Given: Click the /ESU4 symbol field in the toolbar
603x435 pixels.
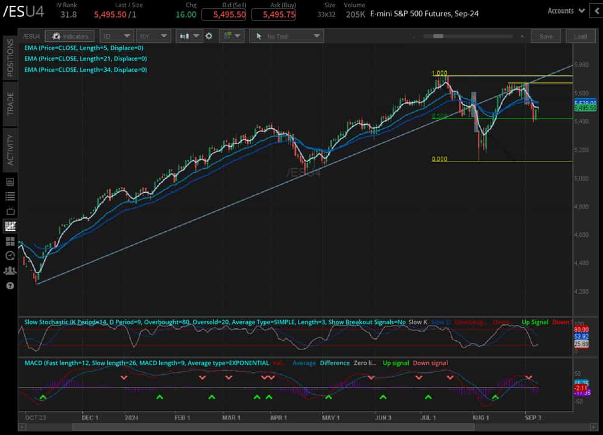Looking at the screenshot, I should tap(31, 36).
